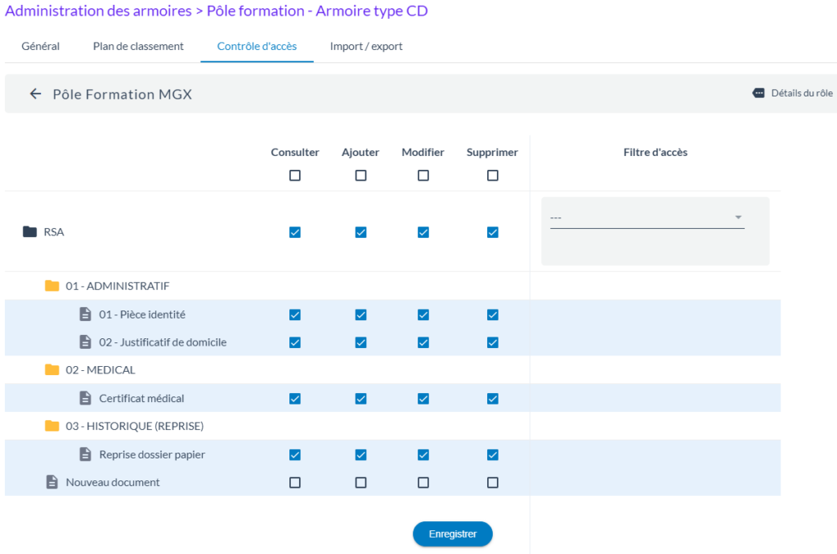Enable Ajouter for Nouveau document
The image size is (837, 554).
[x=360, y=483]
